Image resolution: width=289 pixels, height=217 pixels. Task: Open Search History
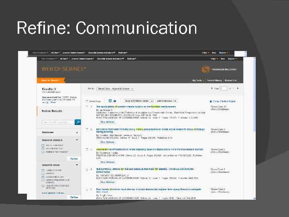214,80
